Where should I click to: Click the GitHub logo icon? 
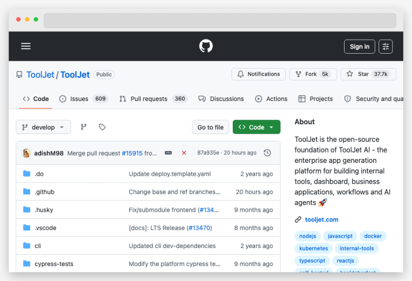coord(206,46)
